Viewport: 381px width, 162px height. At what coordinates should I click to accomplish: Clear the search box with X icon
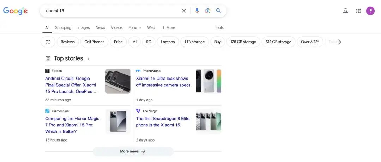(184, 11)
